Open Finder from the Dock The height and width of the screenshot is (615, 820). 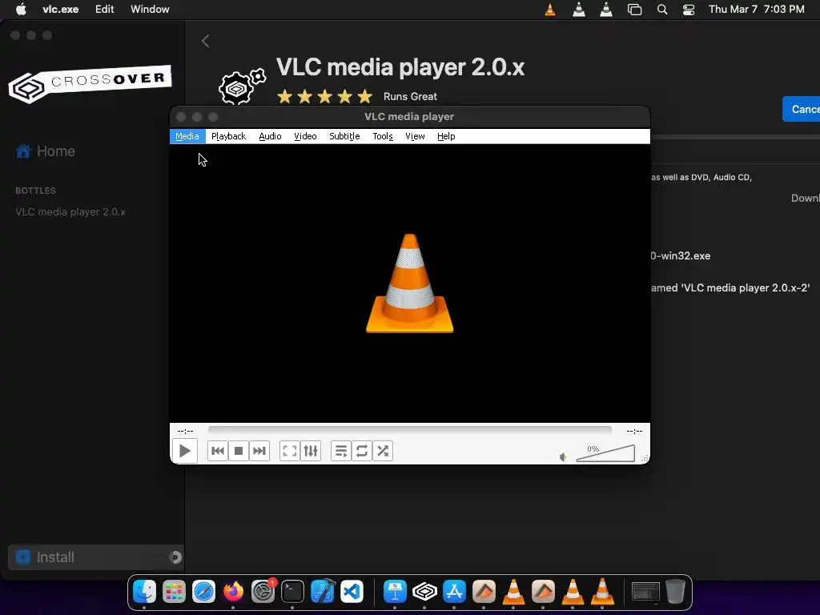(x=144, y=592)
